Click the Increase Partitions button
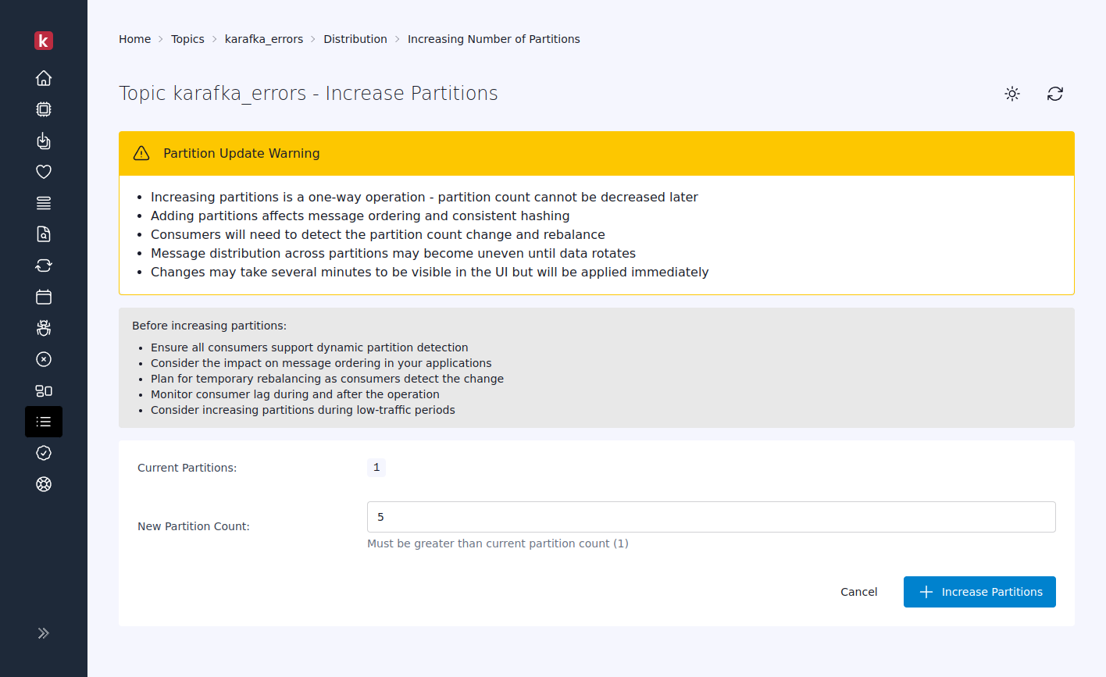 coord(979,592)
